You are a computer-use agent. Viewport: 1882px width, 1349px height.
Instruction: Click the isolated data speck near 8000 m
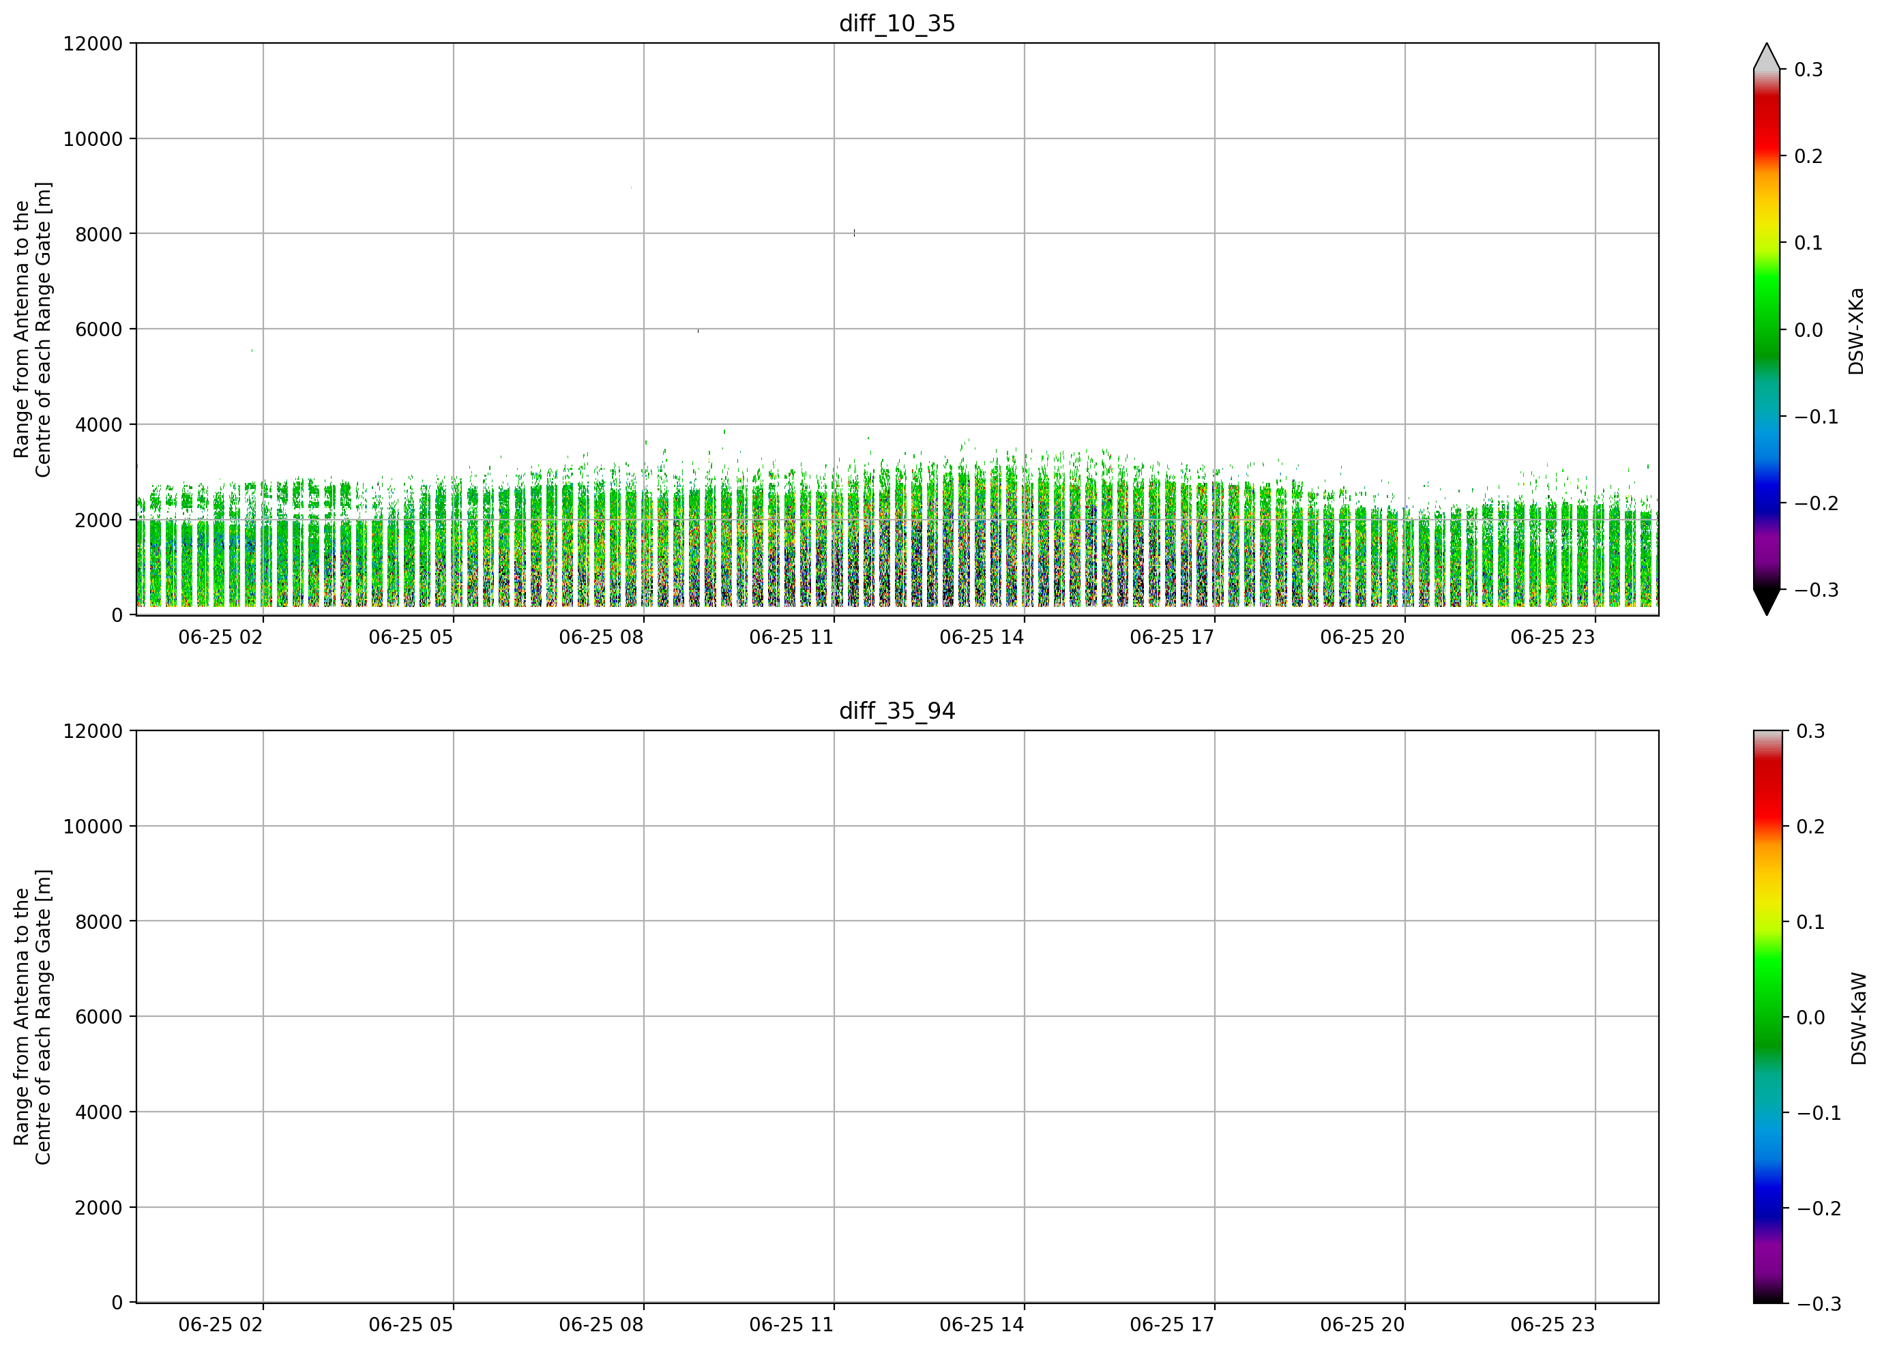[854, 233]
